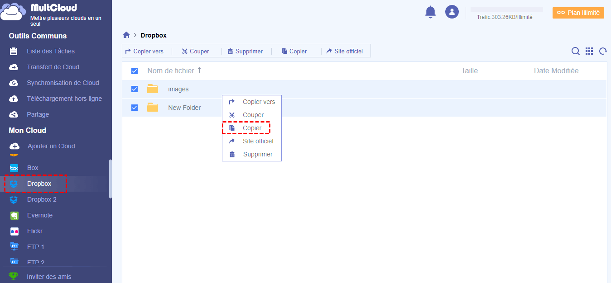Open Téléchargement hors ligne

[x=64, y=99]
